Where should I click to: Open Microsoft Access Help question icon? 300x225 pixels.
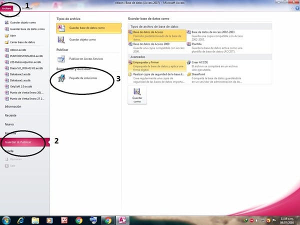pyautogui.click(x=297, y=8)
